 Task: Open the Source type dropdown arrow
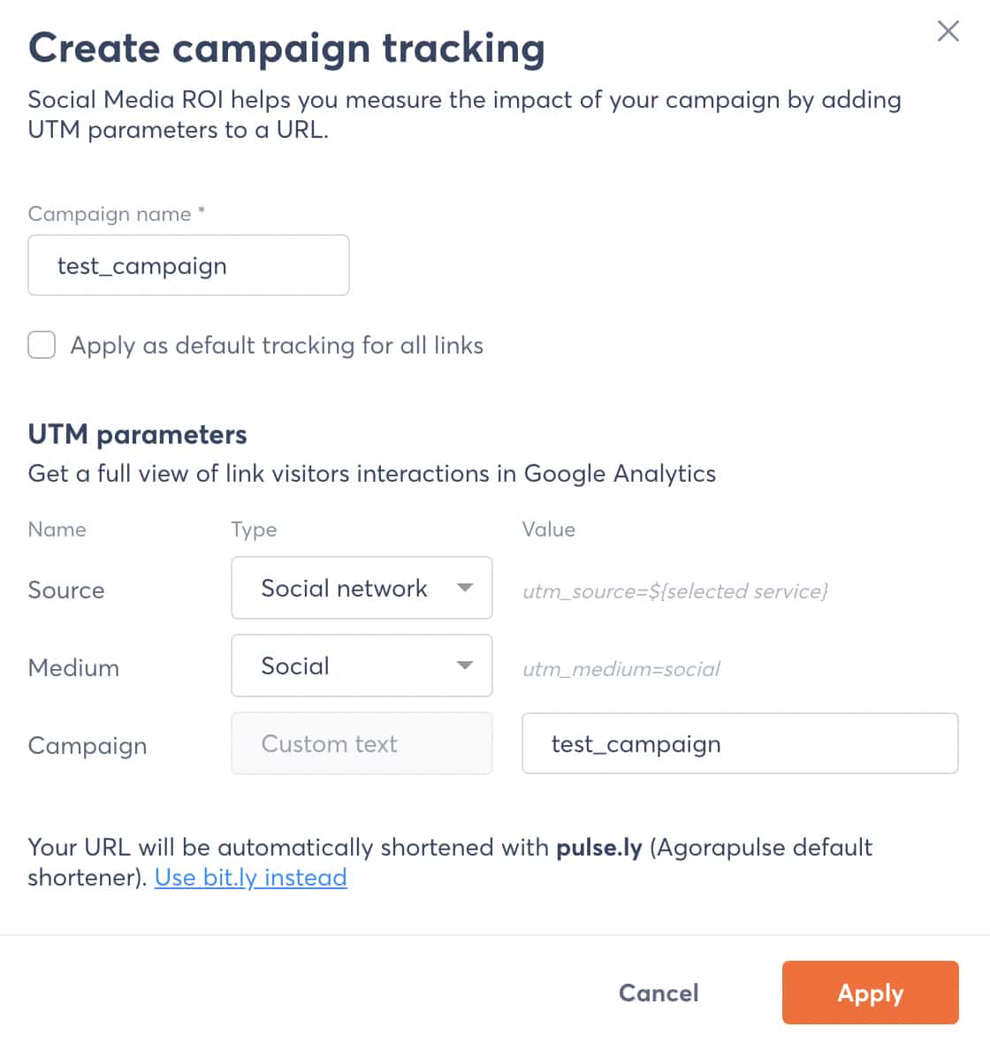(x=464, y=588)
